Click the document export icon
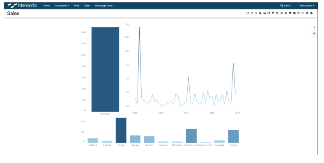Viewport: 324px width, 163px height. click(x=260, y=13)
